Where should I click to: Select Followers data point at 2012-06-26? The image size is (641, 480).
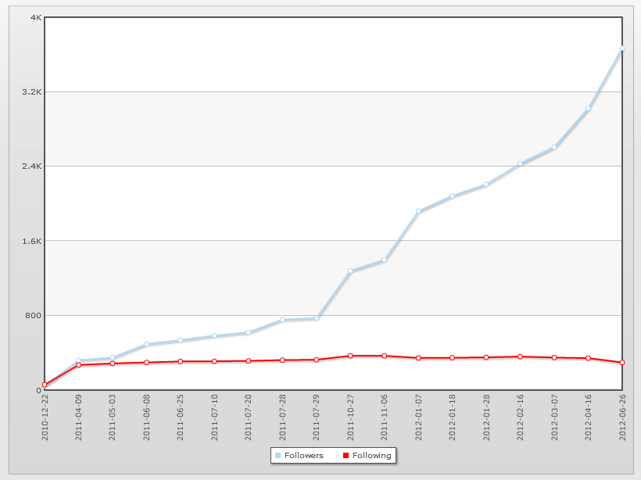click(x=622, y=48)
